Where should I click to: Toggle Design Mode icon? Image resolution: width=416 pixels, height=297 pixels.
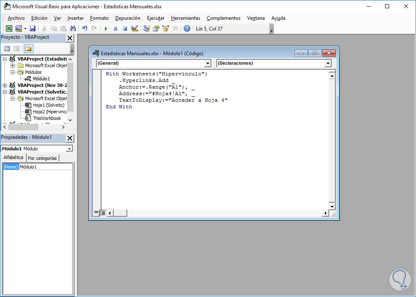(x=135, y=28)
